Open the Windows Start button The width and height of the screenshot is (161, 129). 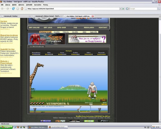(6, 127)
